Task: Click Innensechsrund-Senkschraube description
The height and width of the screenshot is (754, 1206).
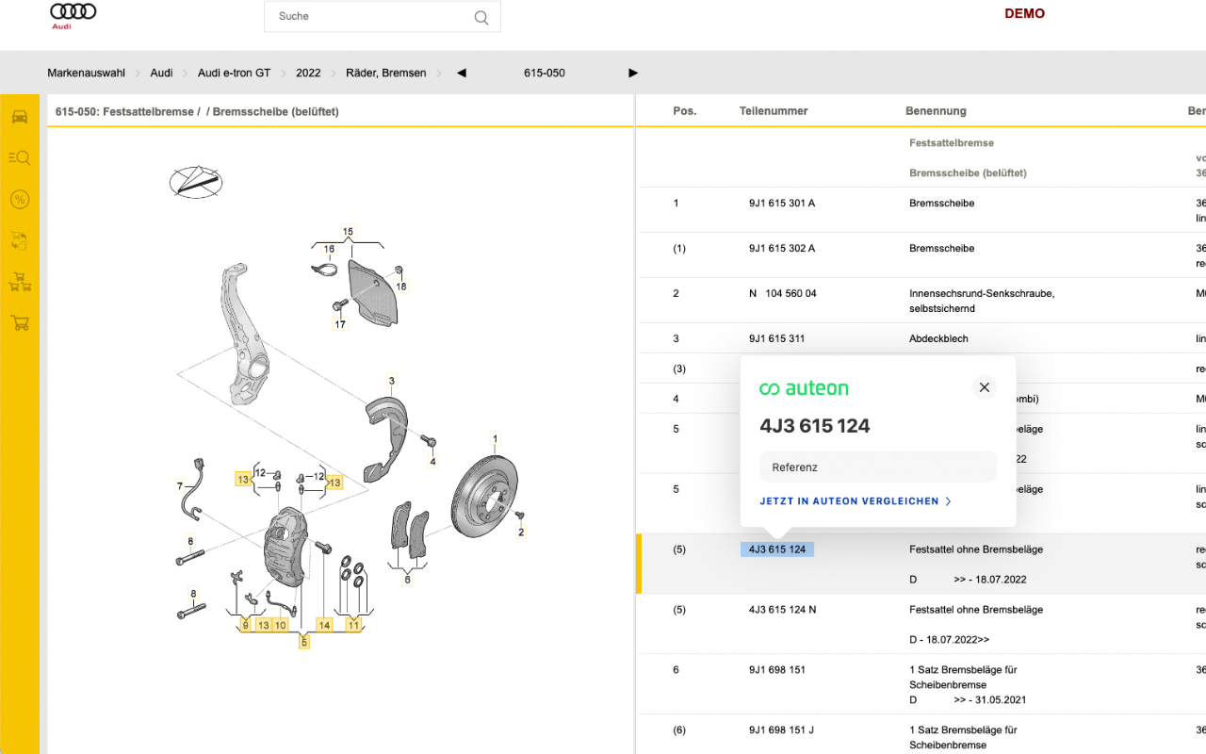Action: pyautogui.click(x=982, y=301)
